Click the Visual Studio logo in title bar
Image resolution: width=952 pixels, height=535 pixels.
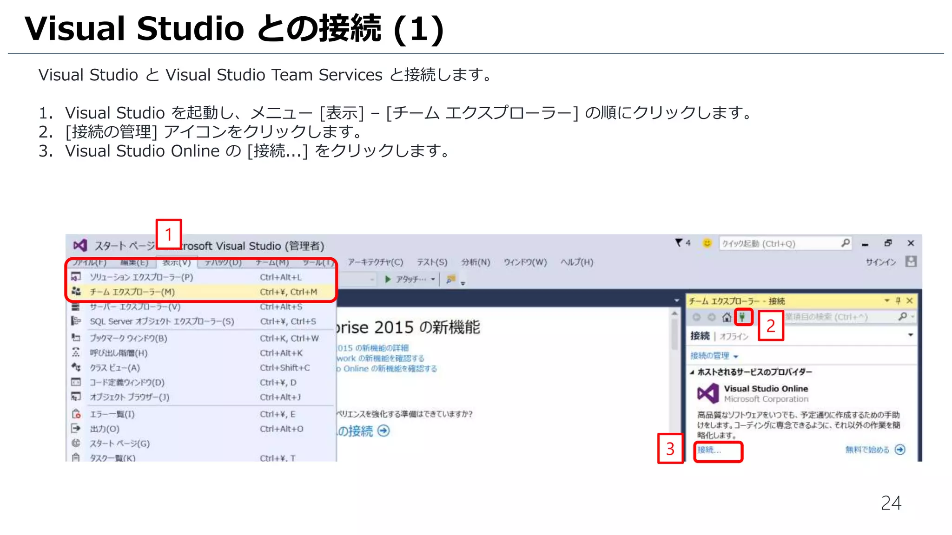coord(80,245)
